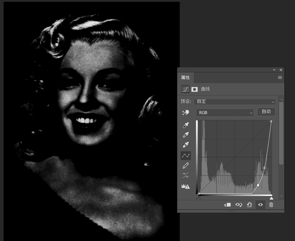Select the pencil draw-curve tool

pos(186,166)
